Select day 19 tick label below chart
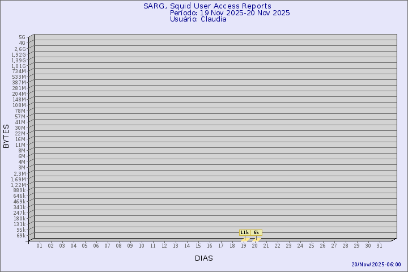 [243, 245]
